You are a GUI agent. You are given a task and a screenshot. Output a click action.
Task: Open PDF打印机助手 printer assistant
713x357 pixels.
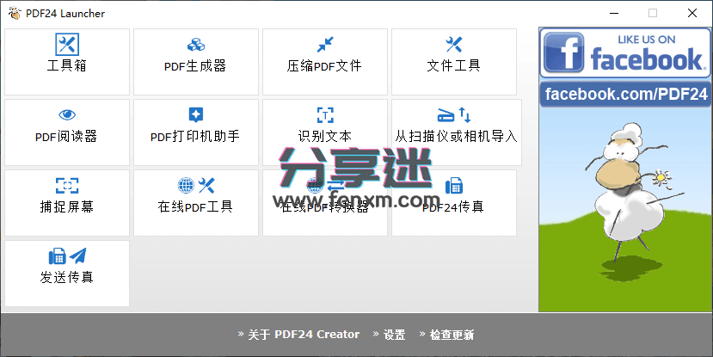[x=195, y=132]
